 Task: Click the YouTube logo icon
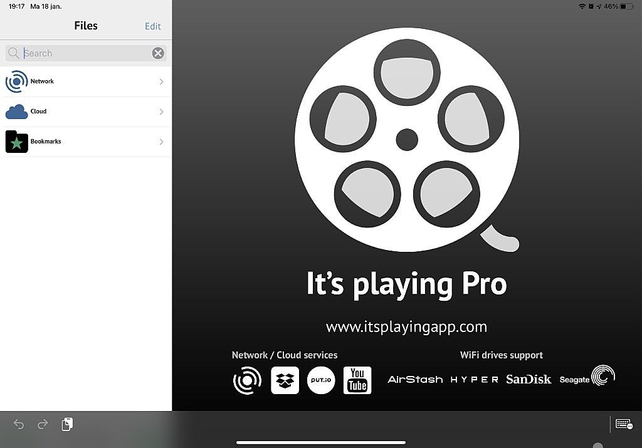click(357, 380)
